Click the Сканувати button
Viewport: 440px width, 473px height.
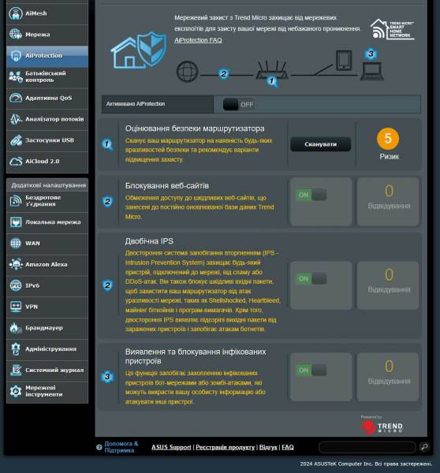point(320,144)
